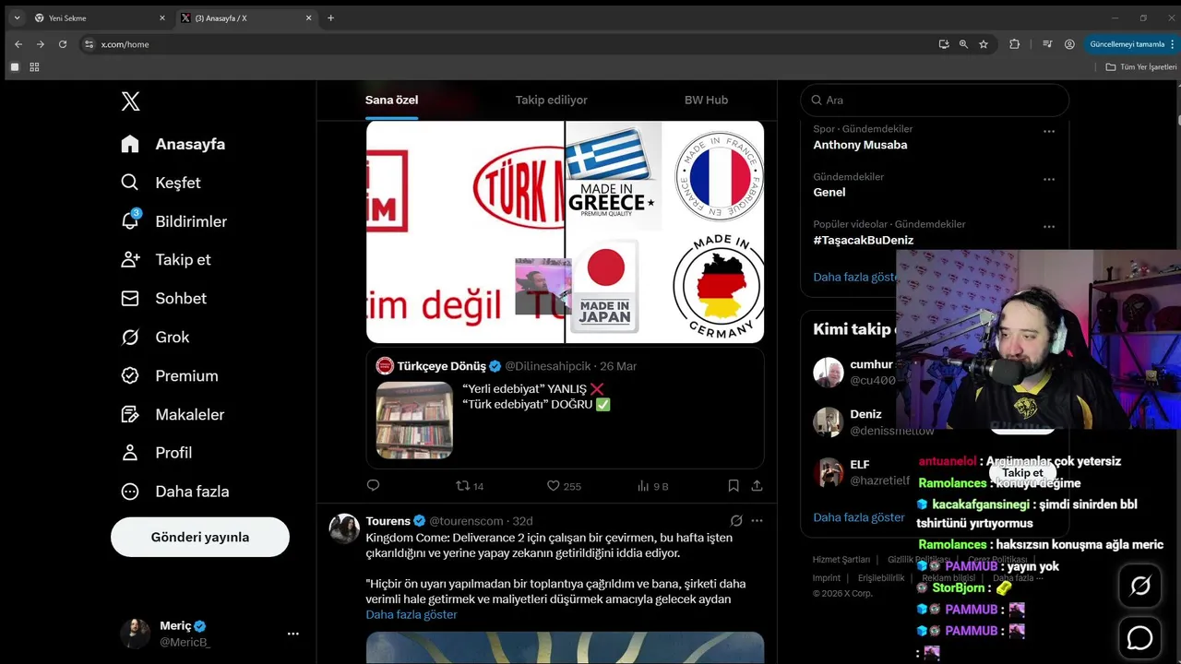Viewport: 1181px width, 664px height.
Task: Open bookshelf thumbnail in quoted post
Action: (x=414, y=421)
